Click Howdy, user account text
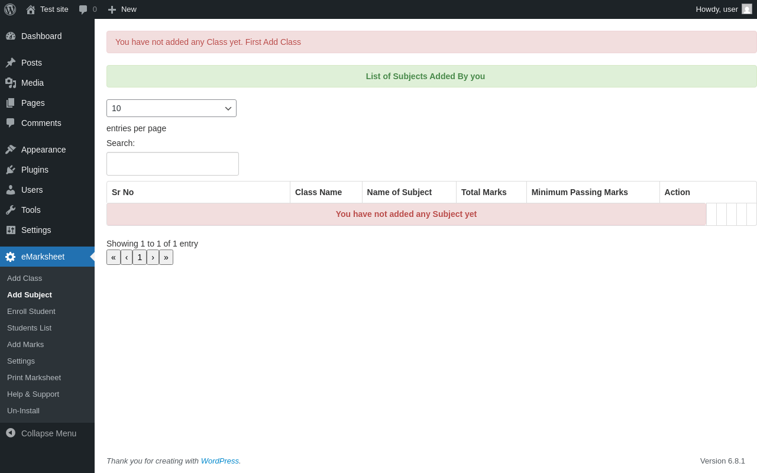 [717, 9]
